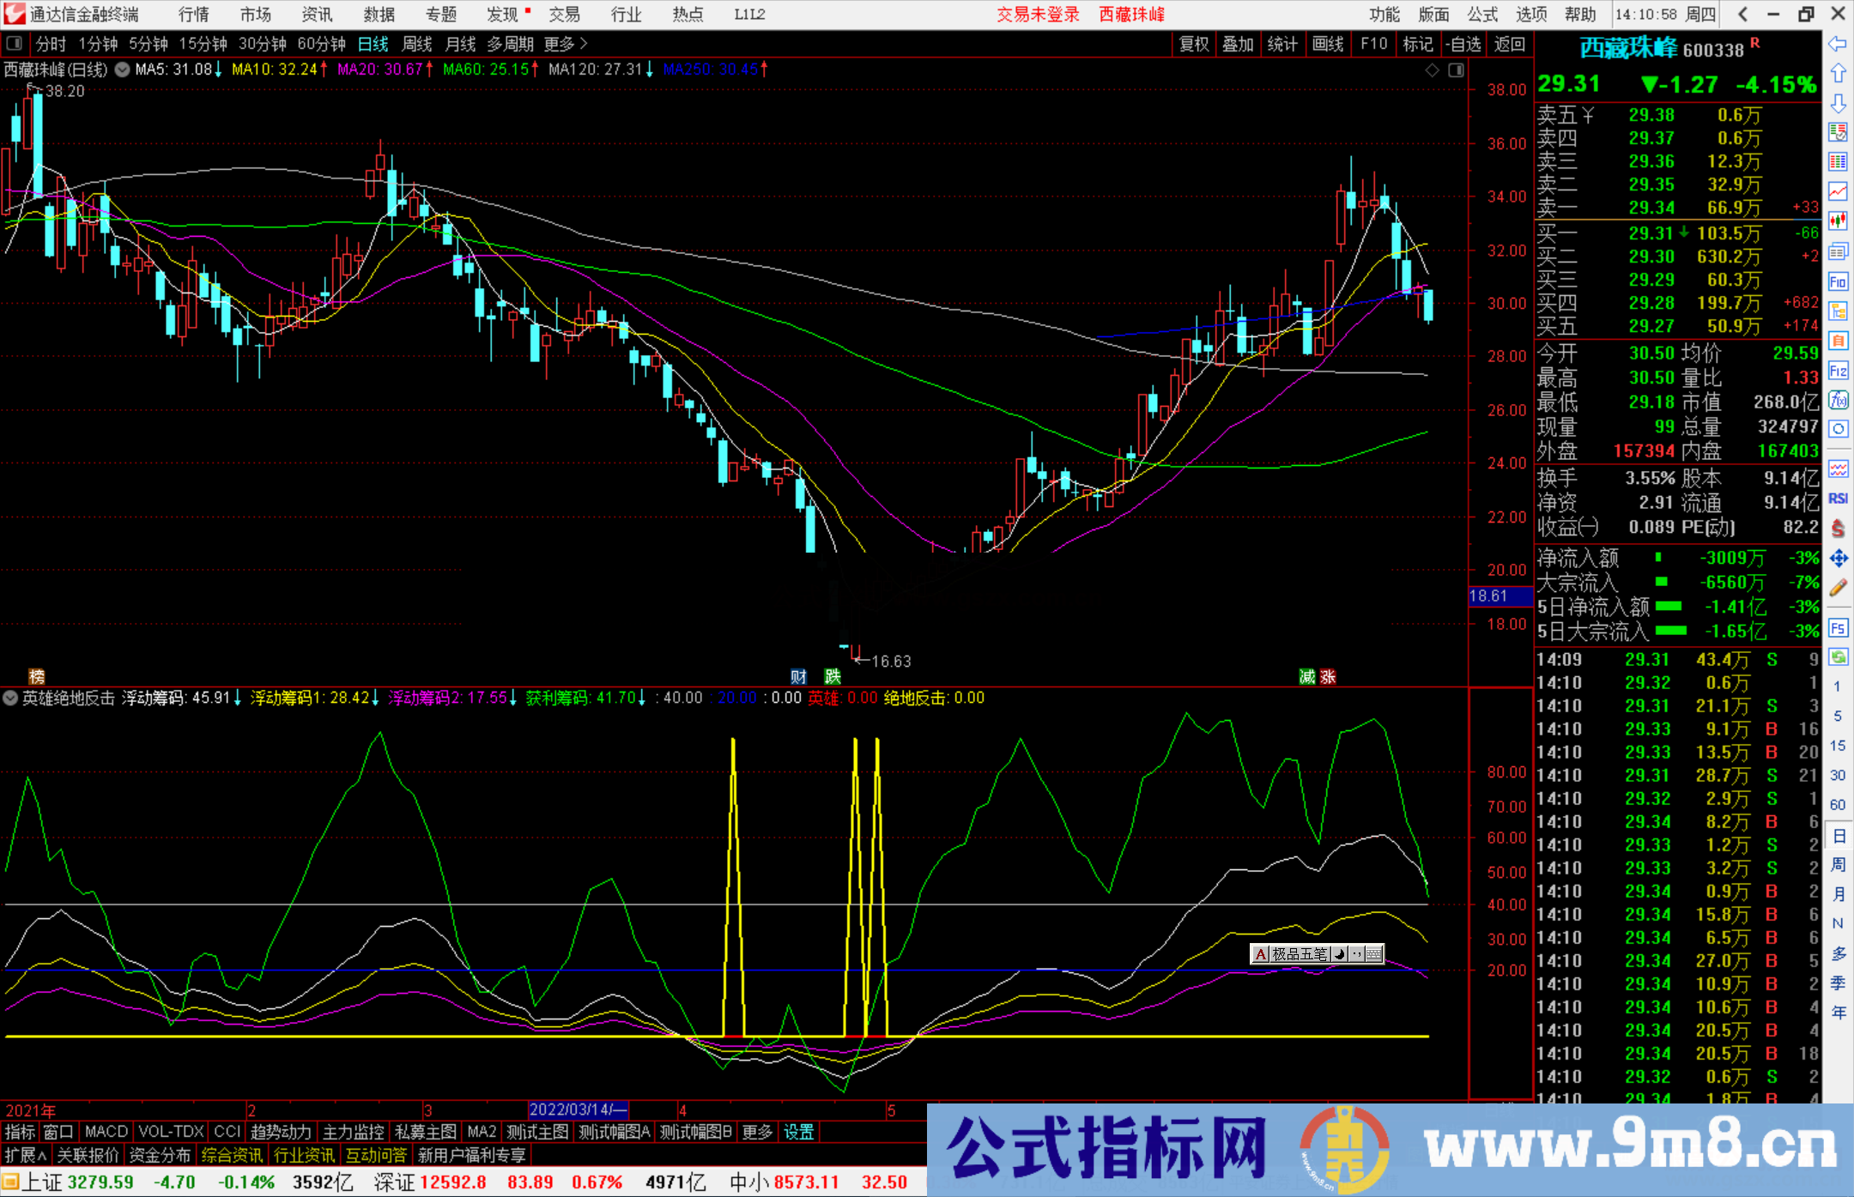This screenshot has width=1854, height=1197.
Task: Open the 公式 menu
Action: pos(1482,15)
